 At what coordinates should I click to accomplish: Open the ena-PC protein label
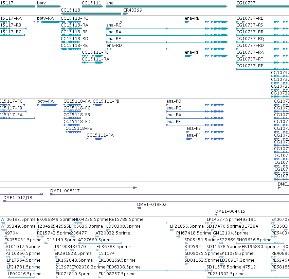coord(174,108)
